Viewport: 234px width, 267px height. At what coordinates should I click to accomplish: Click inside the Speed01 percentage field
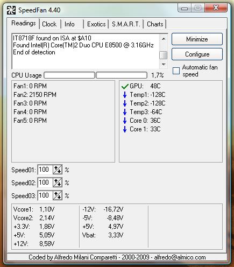coord(45,170)
